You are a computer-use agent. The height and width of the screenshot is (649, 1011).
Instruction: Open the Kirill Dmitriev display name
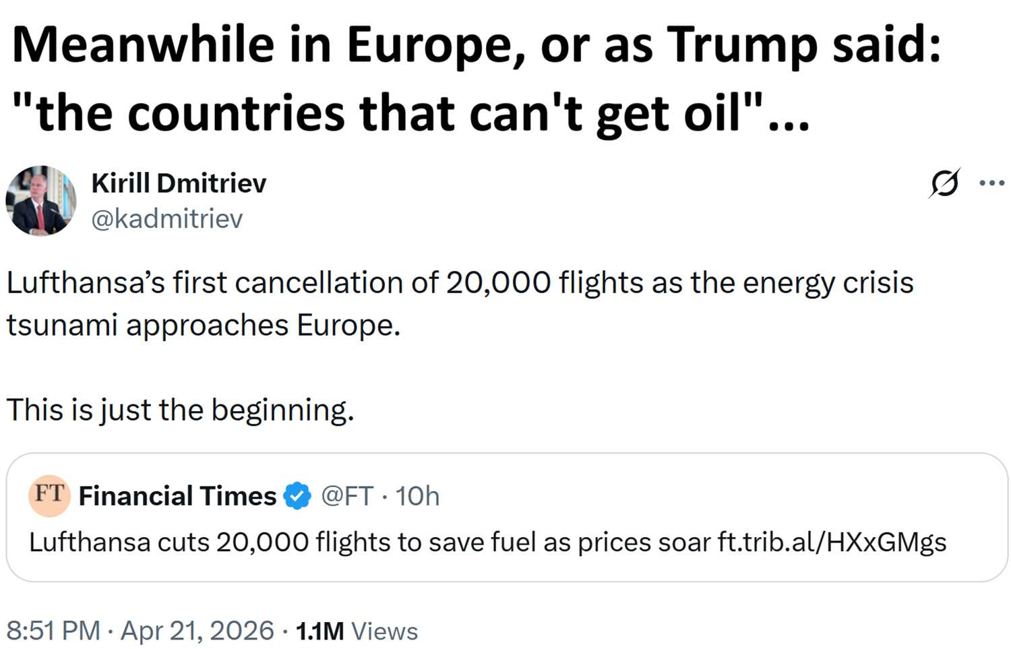[x=179, y=183]
